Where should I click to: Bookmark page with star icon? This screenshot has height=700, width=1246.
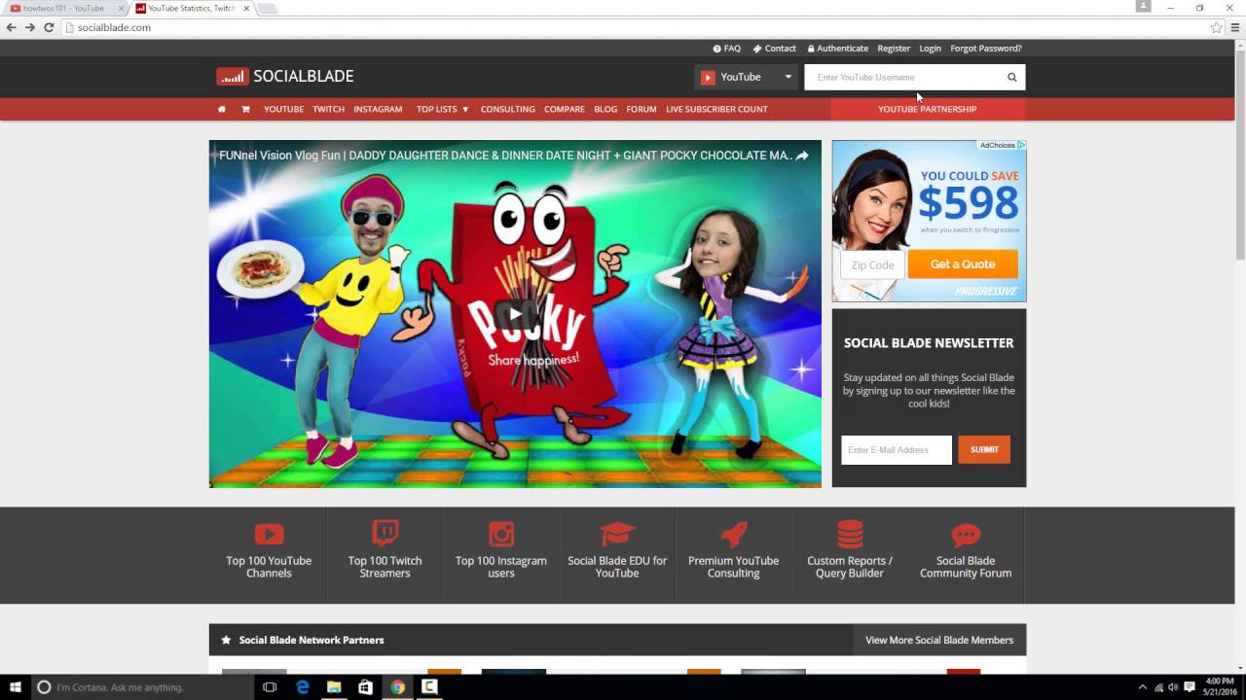(x=1217, y=27)
